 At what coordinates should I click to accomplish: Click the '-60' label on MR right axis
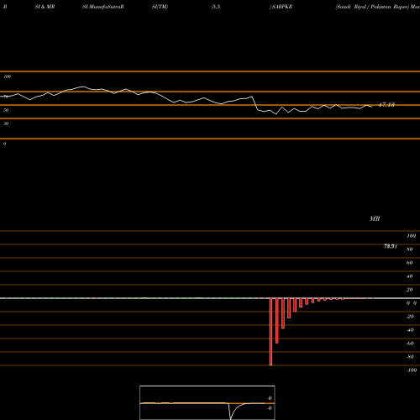(x=410, y=344)
